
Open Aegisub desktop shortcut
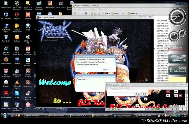point(17,16)
